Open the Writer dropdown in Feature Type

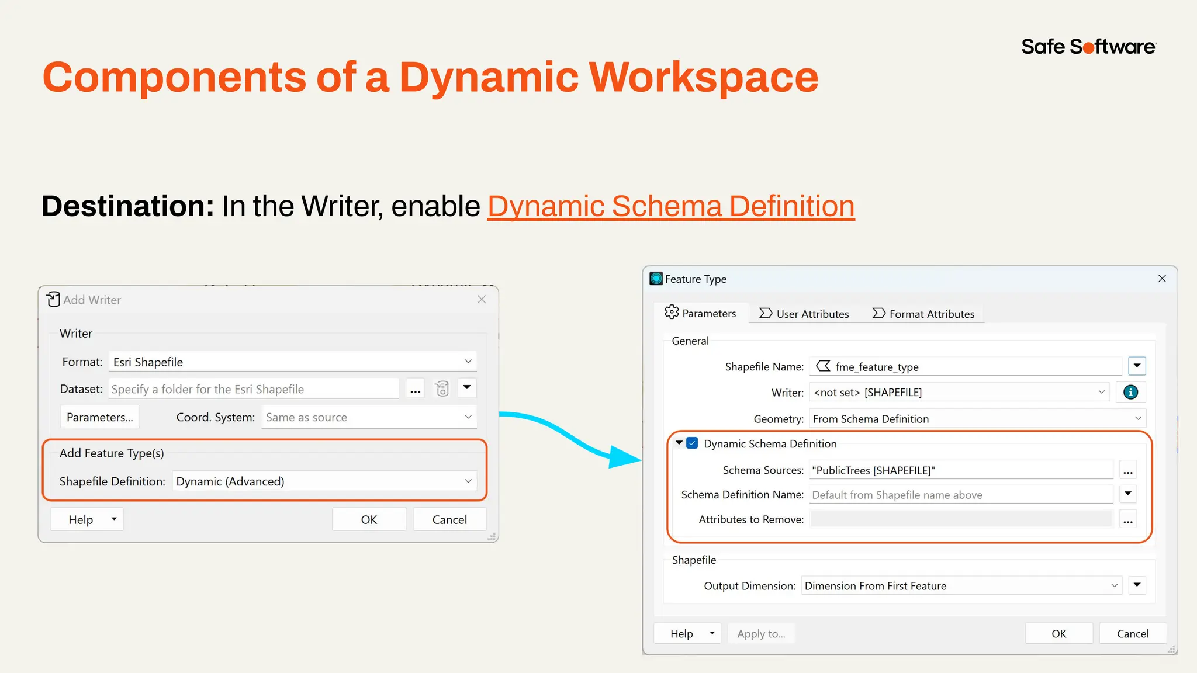pyautogui.click(x=960, y=392)
